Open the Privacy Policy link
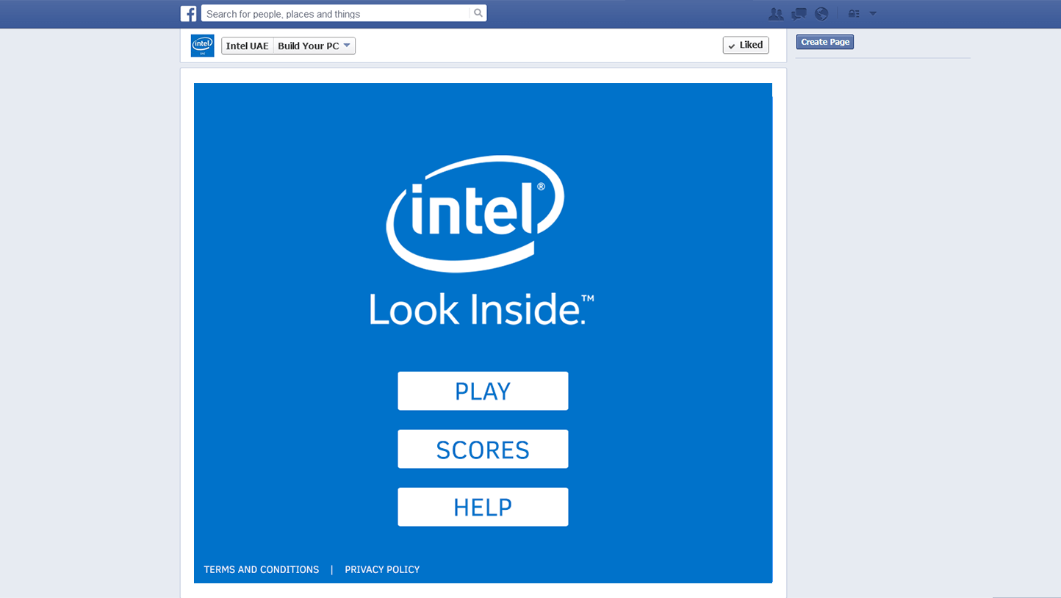 [x=382, y=569]
